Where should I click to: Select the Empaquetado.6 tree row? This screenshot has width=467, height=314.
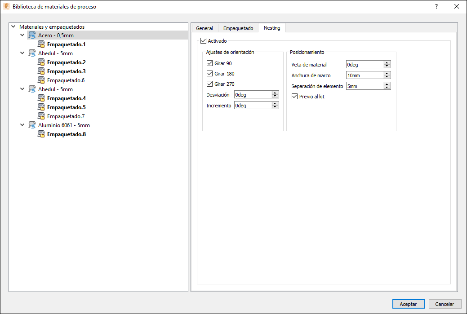66,80
